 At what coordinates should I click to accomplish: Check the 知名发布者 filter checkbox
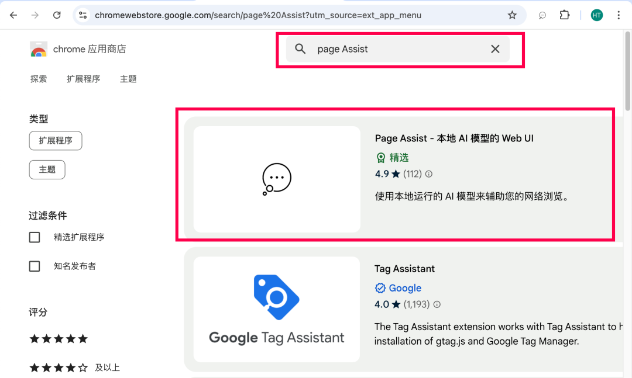[35, 266]
